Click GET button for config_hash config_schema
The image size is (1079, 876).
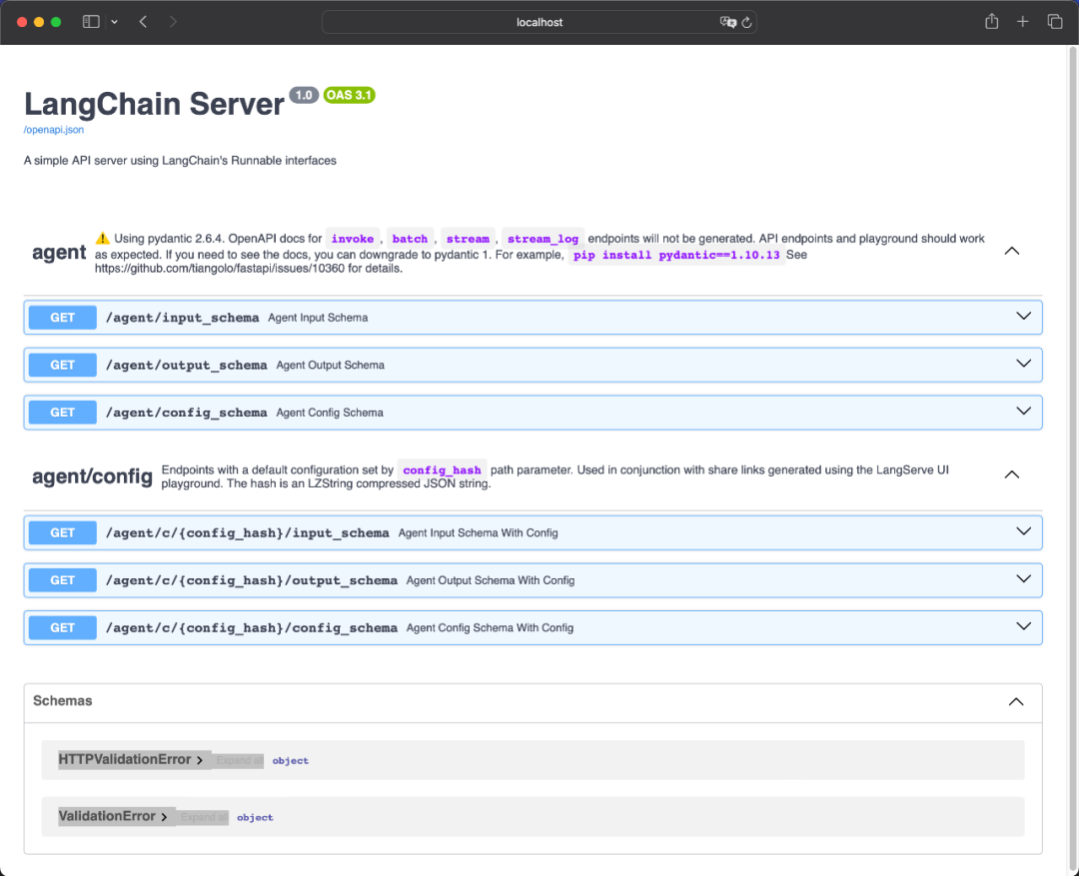click(x=63, y=627)
